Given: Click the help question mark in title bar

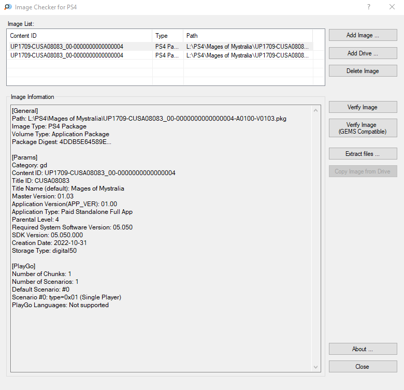Looking at the screenshot, I should (369, 7).
